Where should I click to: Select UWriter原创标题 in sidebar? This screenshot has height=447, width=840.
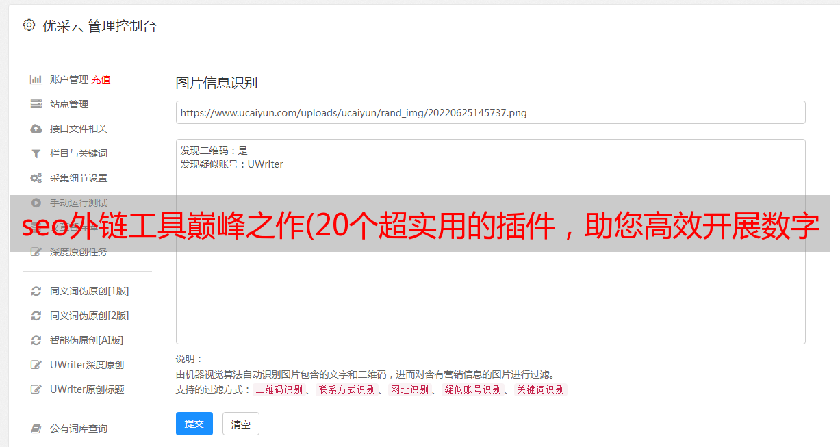pyautogui.click(x=87, y=389)
